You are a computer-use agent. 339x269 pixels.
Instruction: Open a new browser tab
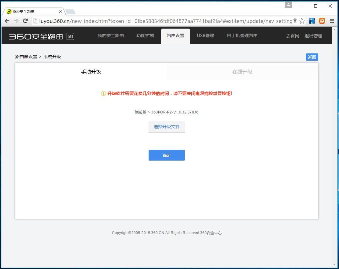click(x=70, y=12)
